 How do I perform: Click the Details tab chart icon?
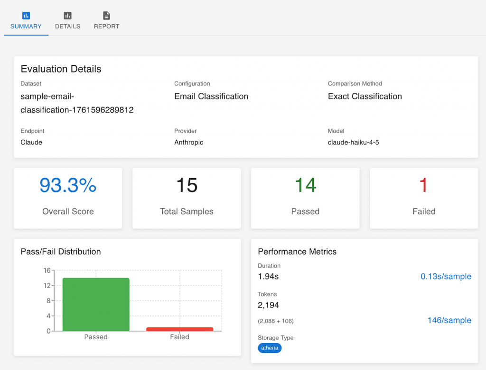coord(67,16)
